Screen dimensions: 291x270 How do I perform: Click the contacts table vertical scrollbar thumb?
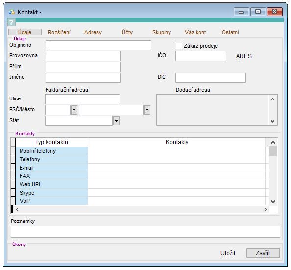click(273, 151)
